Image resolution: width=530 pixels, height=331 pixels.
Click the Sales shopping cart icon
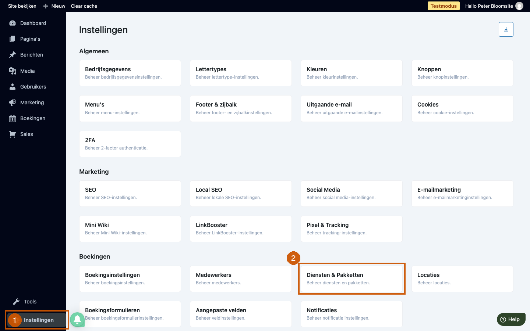pos(13,134)
